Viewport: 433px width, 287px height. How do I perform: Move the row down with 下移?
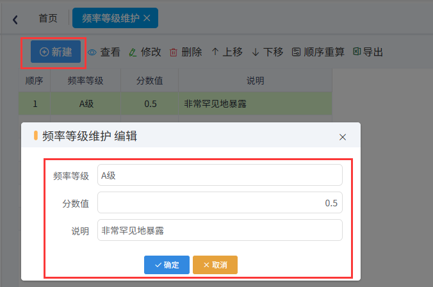coord(268,52)
